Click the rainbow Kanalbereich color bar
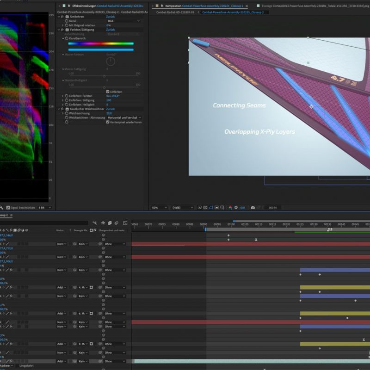Image resolution: width=370 pixels, height=370 pixels. (x=101, y=44)
